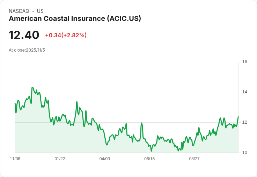
Task: Click the rightmost end of the price line
Action: point(238,117)
